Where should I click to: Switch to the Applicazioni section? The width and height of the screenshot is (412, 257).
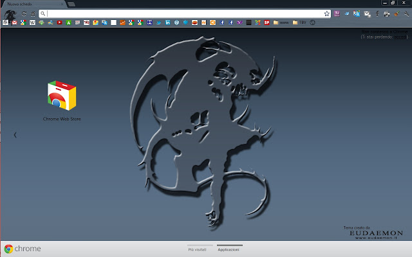pos(229,249)
